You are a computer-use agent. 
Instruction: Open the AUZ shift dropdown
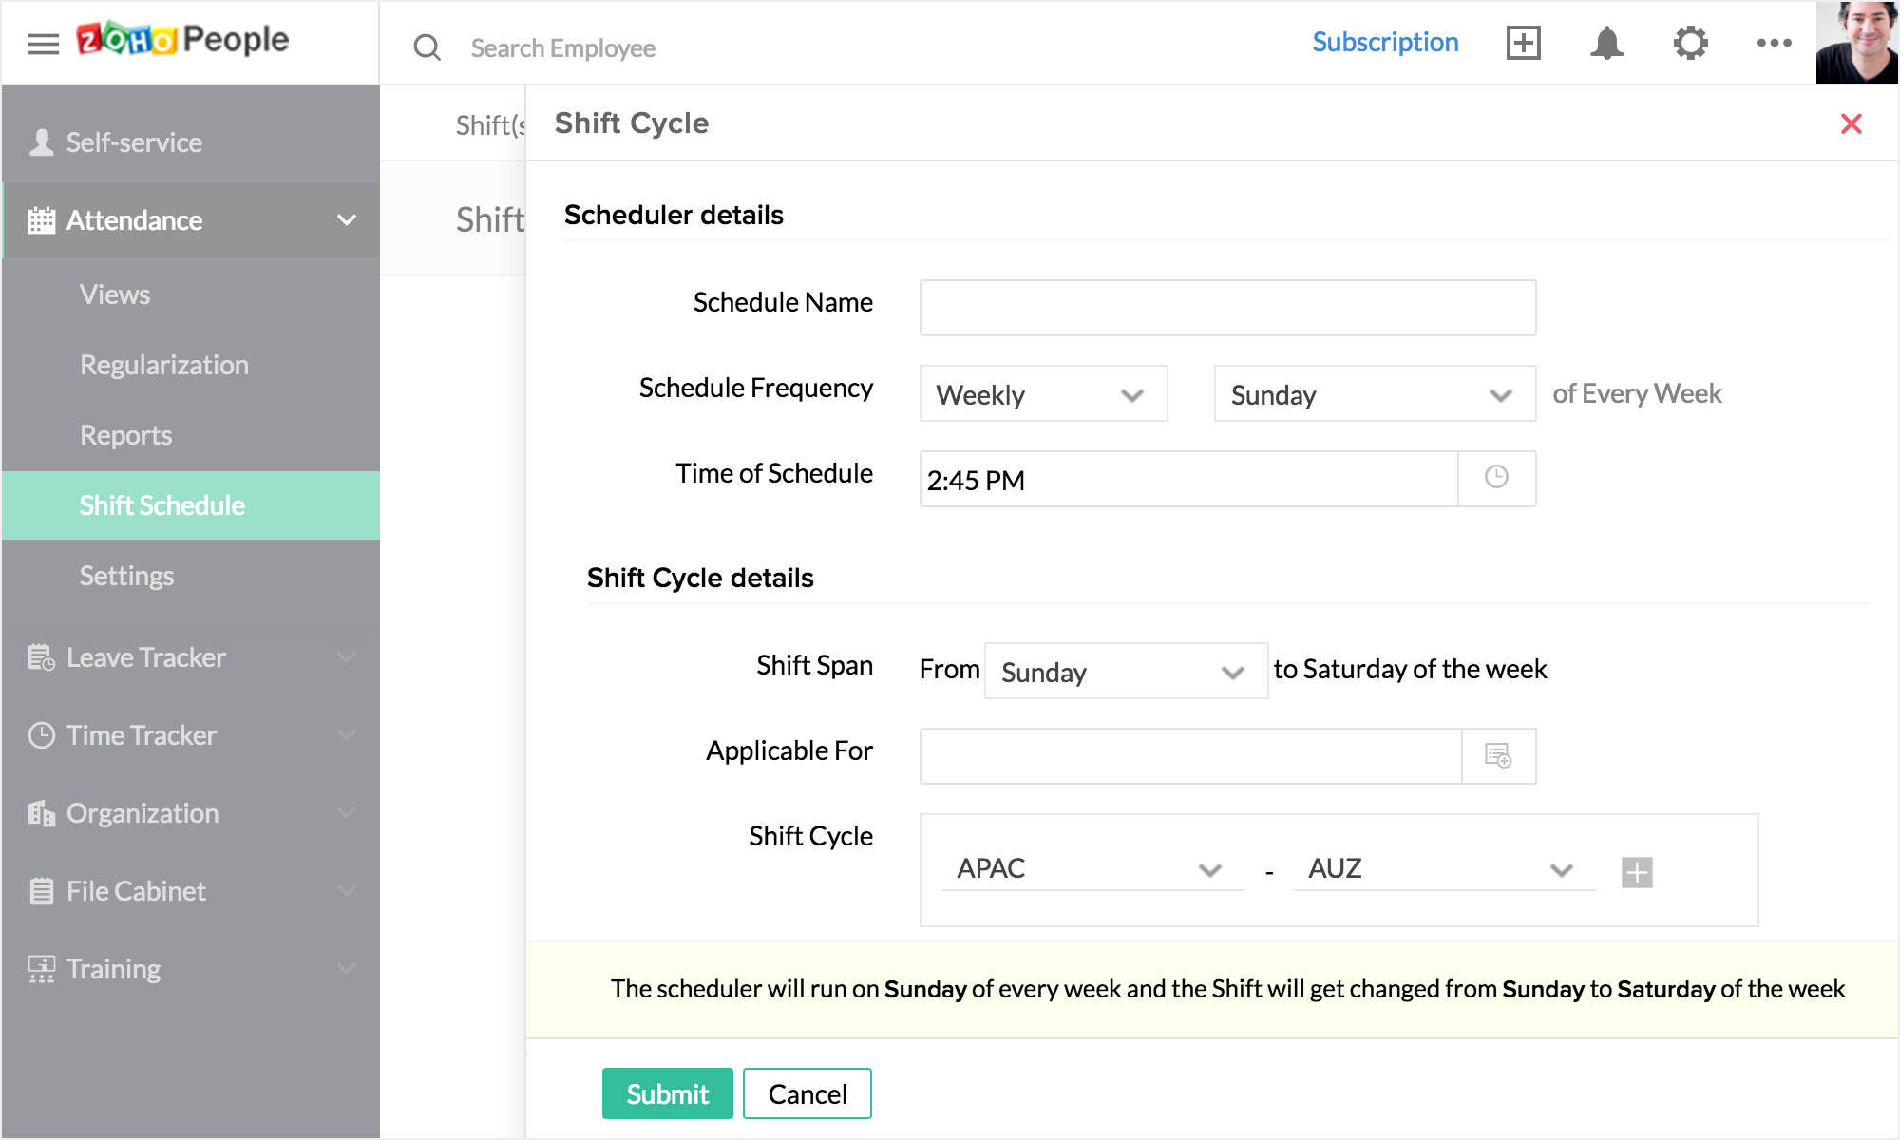pyautogui.click(x=1442, y=868)
